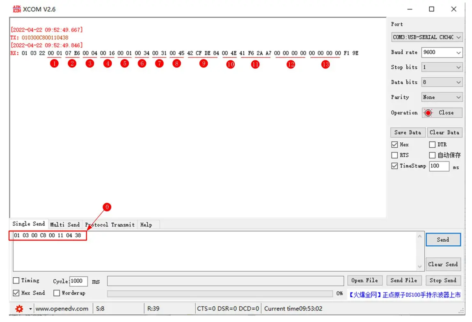Enable the 自动保存 checkbox
Screen dimensions: 472x322
tap(432, 155)
